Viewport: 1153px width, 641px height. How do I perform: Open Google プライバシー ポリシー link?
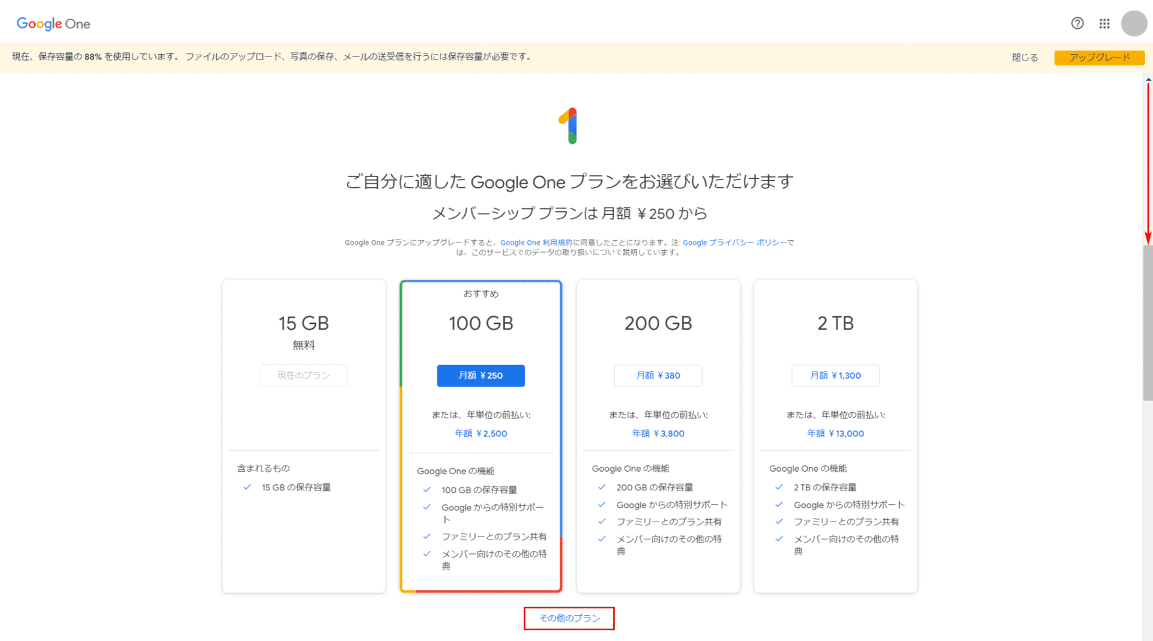(734, 242)
